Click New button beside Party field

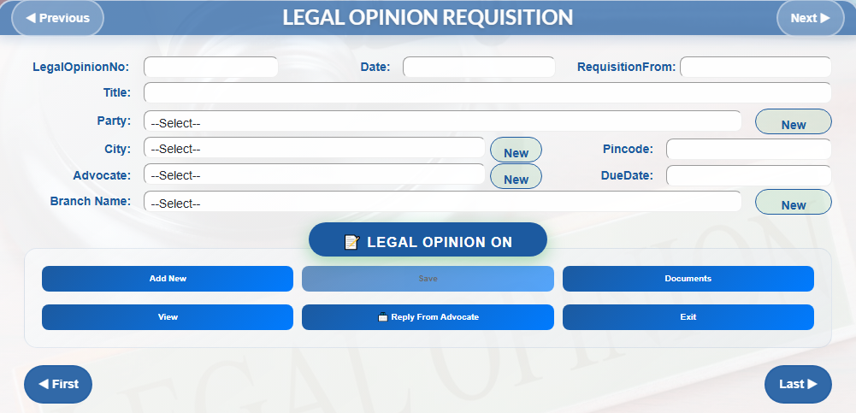click(x=793, y=123)
